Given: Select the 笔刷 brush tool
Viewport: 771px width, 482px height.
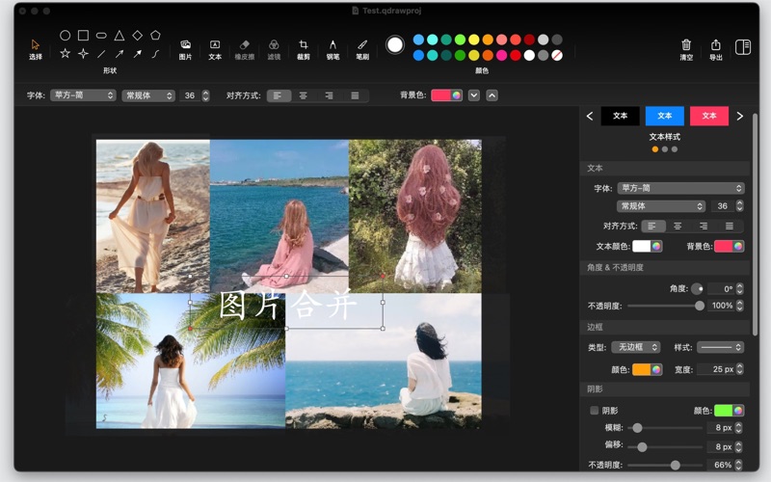Looking at the screenshot, I should (362, 48).
